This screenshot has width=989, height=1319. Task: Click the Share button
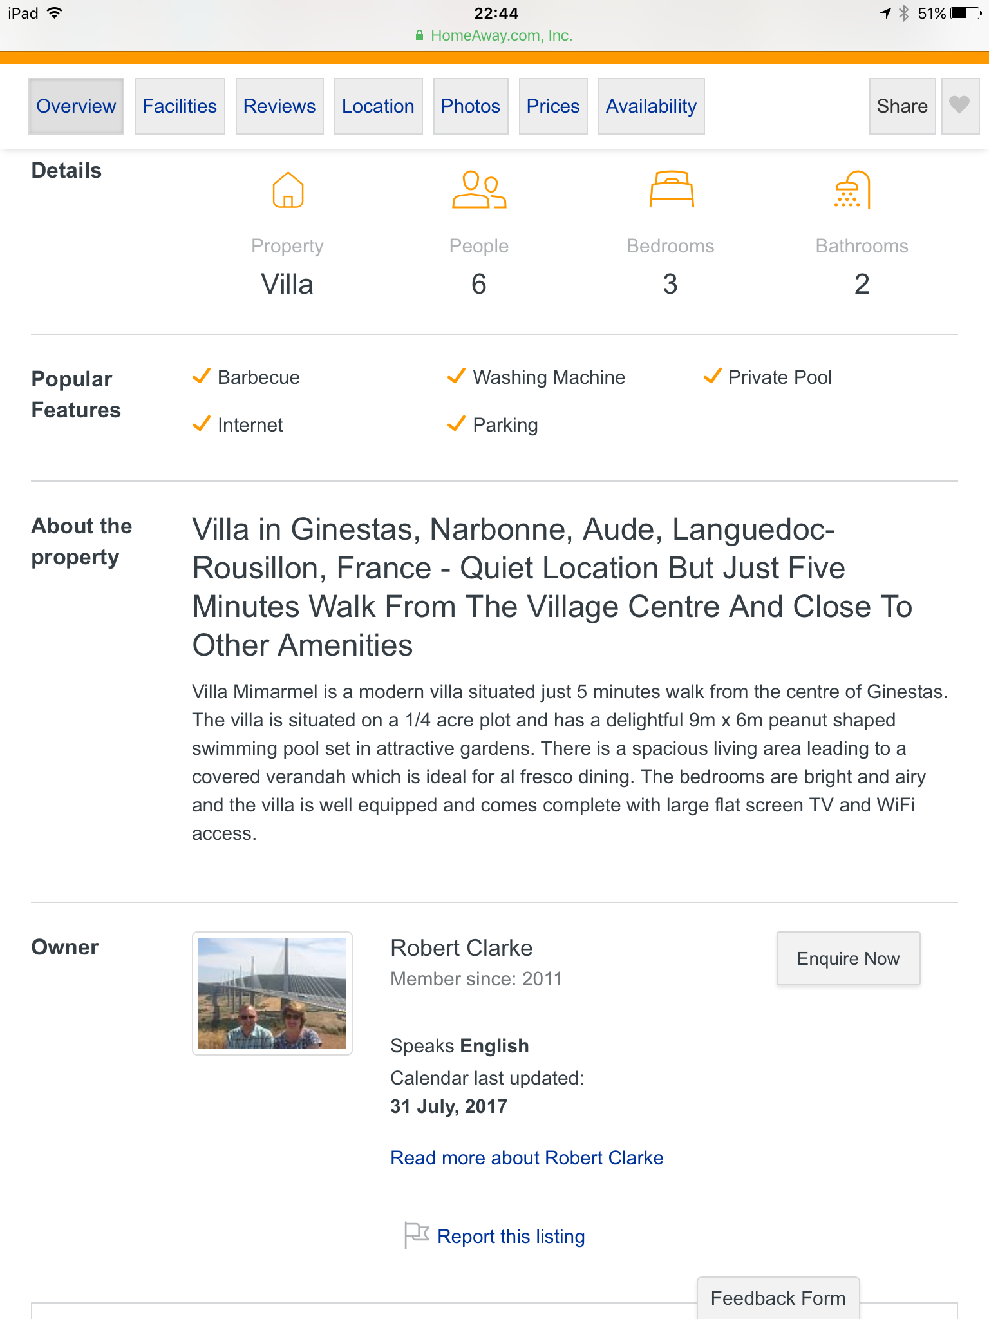tap(902, 106)
